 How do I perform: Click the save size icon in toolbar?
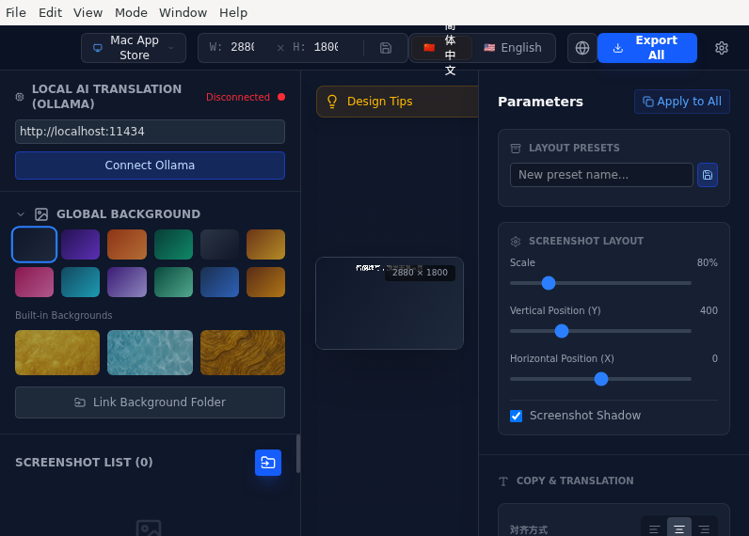pyautogui.click(x=386, y=48)
